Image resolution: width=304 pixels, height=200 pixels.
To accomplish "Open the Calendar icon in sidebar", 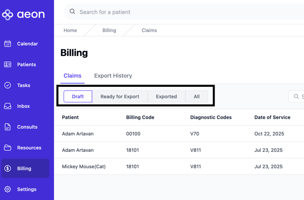I will pyautogui.click(x=8, y=44).
